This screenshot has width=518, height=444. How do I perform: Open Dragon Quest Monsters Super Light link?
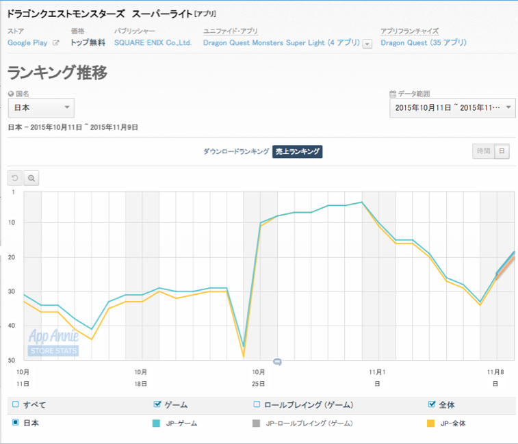point(281,42)
